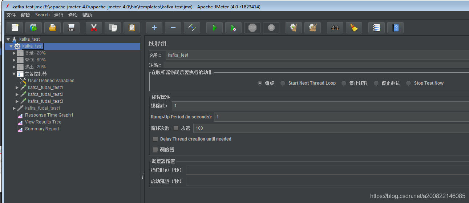Collapse the 交替控制器 node
Viewport: 469px width, 203px height.
point(14,74)
